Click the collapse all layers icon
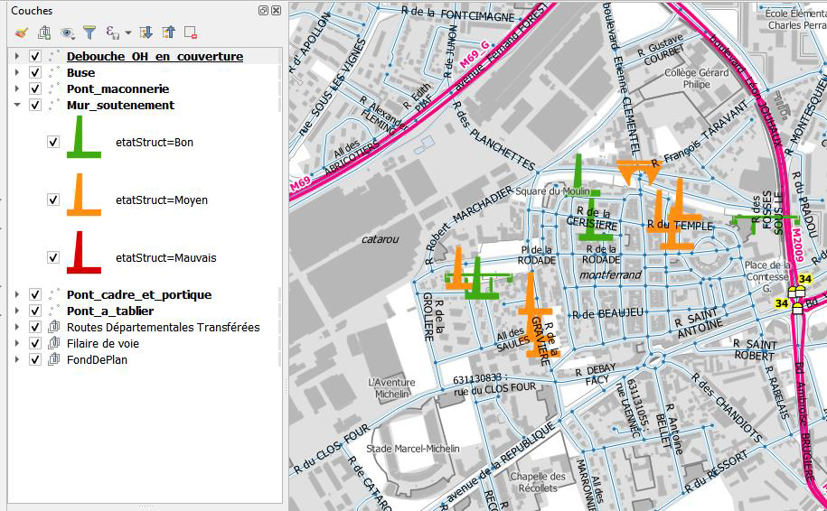The height and width of the screenshot is (511, 827). [x=168, y=33]
